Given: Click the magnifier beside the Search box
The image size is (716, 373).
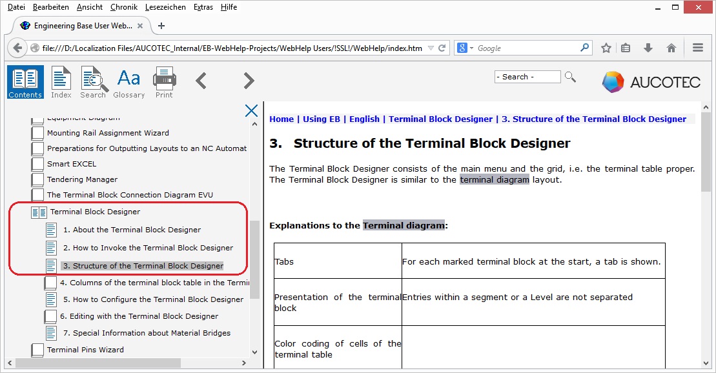Looking at the screenshot, I should 570,77.
